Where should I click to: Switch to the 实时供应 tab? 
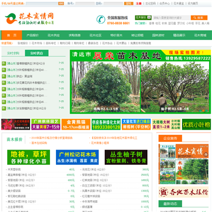pyautogui.click(x=37, y=53)
